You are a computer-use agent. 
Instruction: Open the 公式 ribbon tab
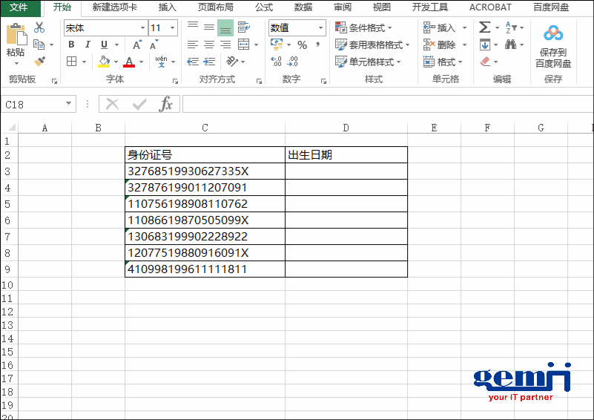click(263, 7)
